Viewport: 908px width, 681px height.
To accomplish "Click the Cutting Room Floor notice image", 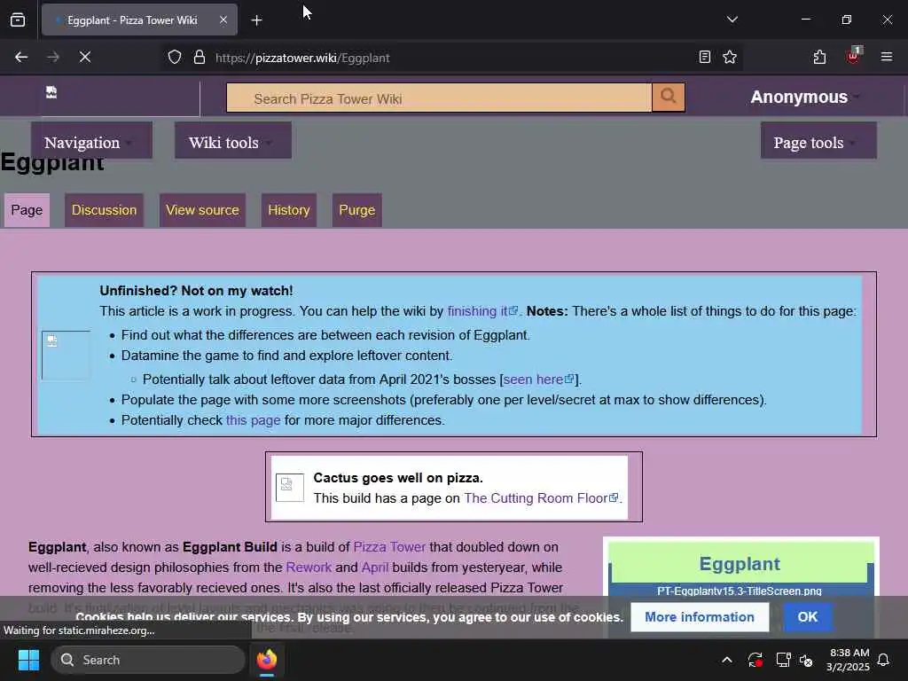I will click(x=290, y=487).
